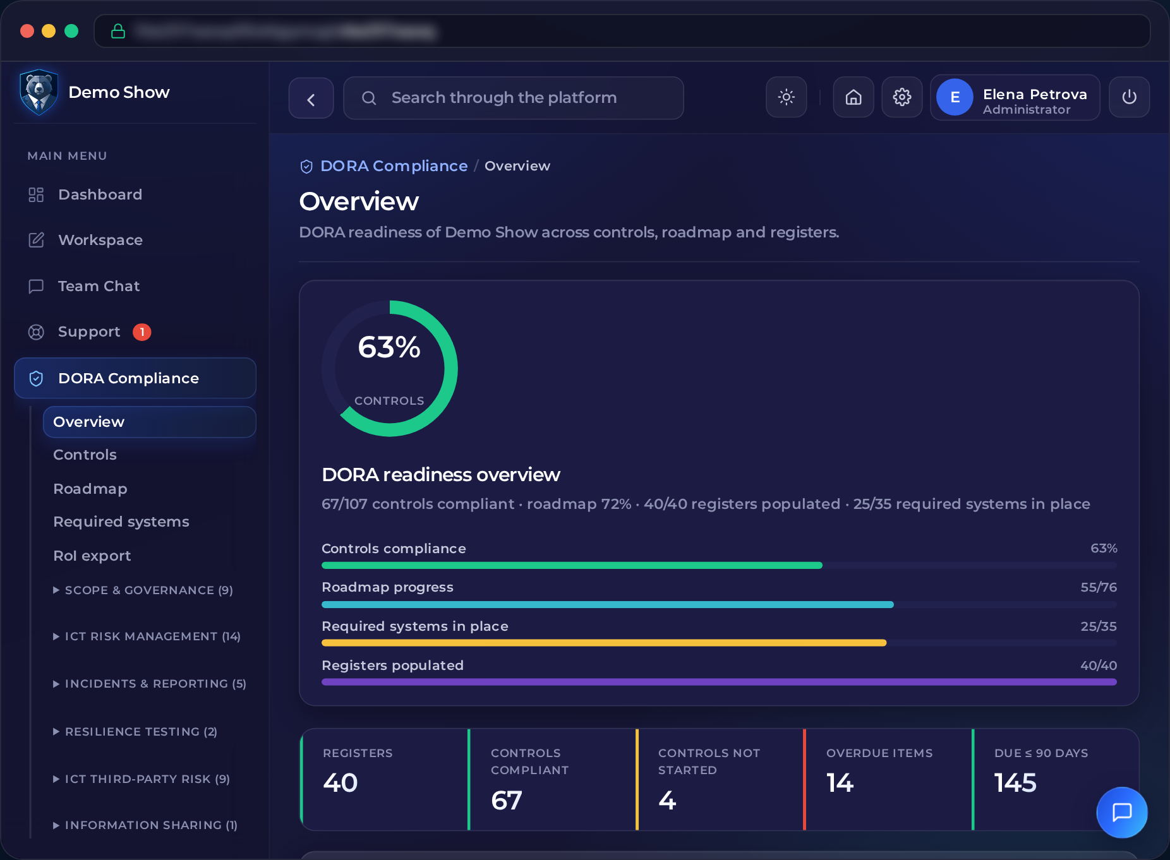The width and height of the screenshot is (1170, 860).
Task: Expand ICT Risk Management (14) section
Action: (x=147, y=636)
